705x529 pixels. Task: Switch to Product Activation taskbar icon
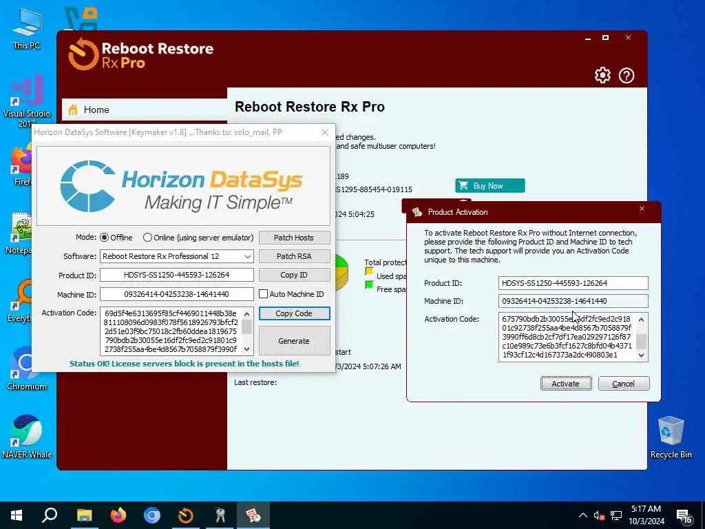click(253, 515)
